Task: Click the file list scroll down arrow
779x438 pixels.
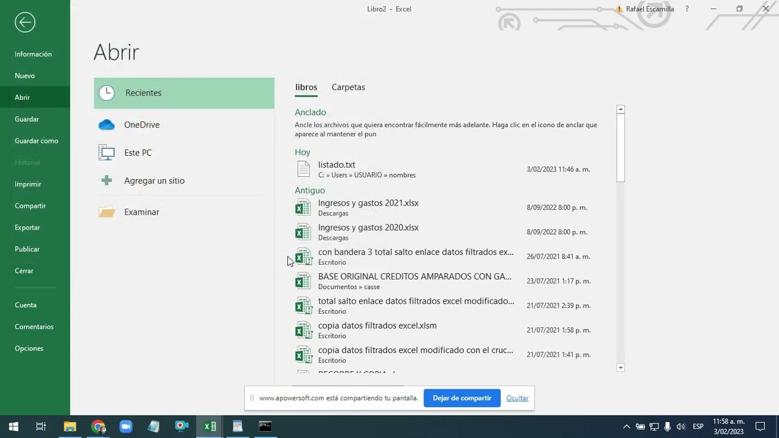Action: (621, 367)
